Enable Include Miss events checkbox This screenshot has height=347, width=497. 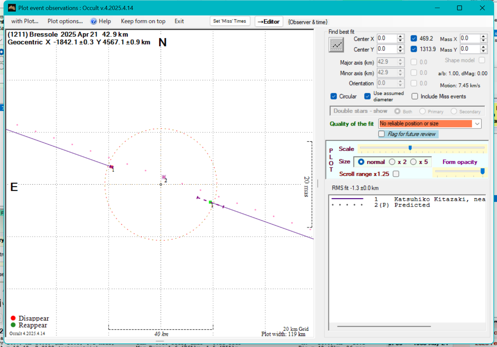coord(415,96)
